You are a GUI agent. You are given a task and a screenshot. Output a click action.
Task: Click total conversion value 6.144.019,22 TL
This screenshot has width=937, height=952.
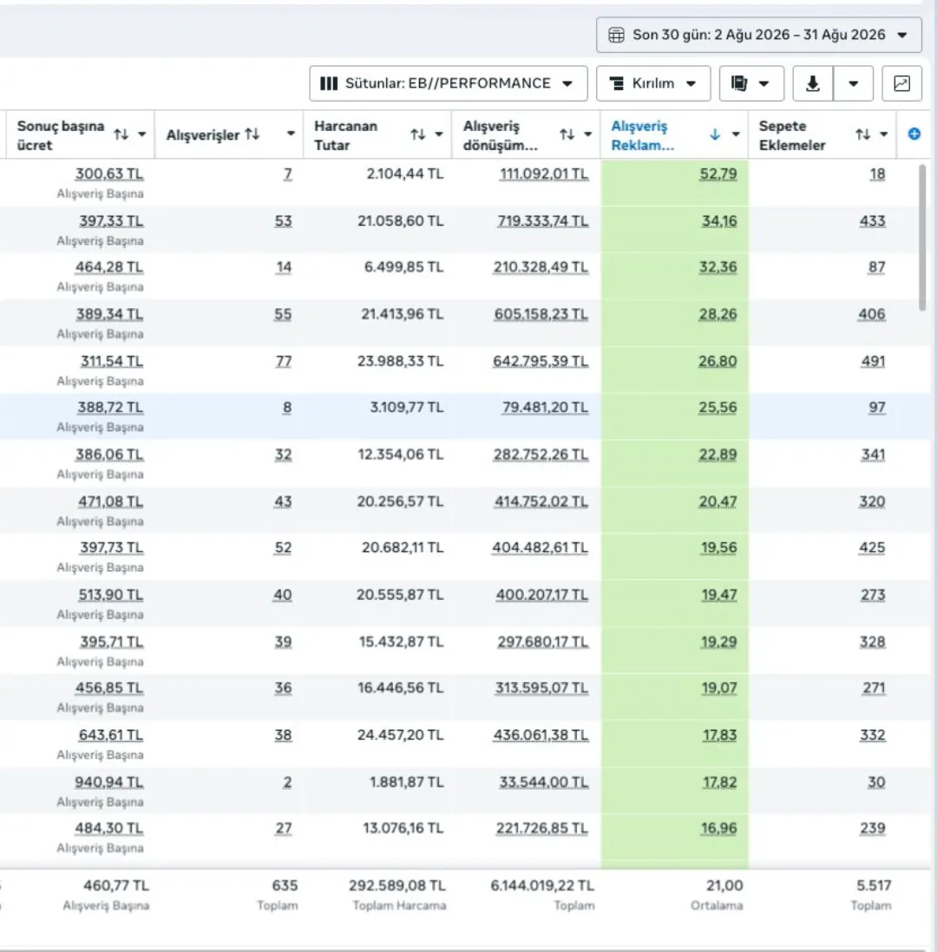(542, 886)
